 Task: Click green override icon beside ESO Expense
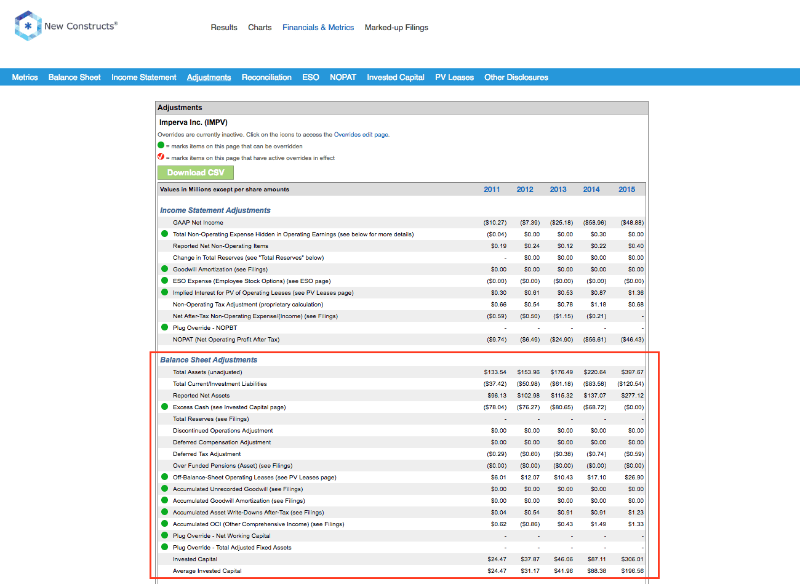click(x=164, y=281)
